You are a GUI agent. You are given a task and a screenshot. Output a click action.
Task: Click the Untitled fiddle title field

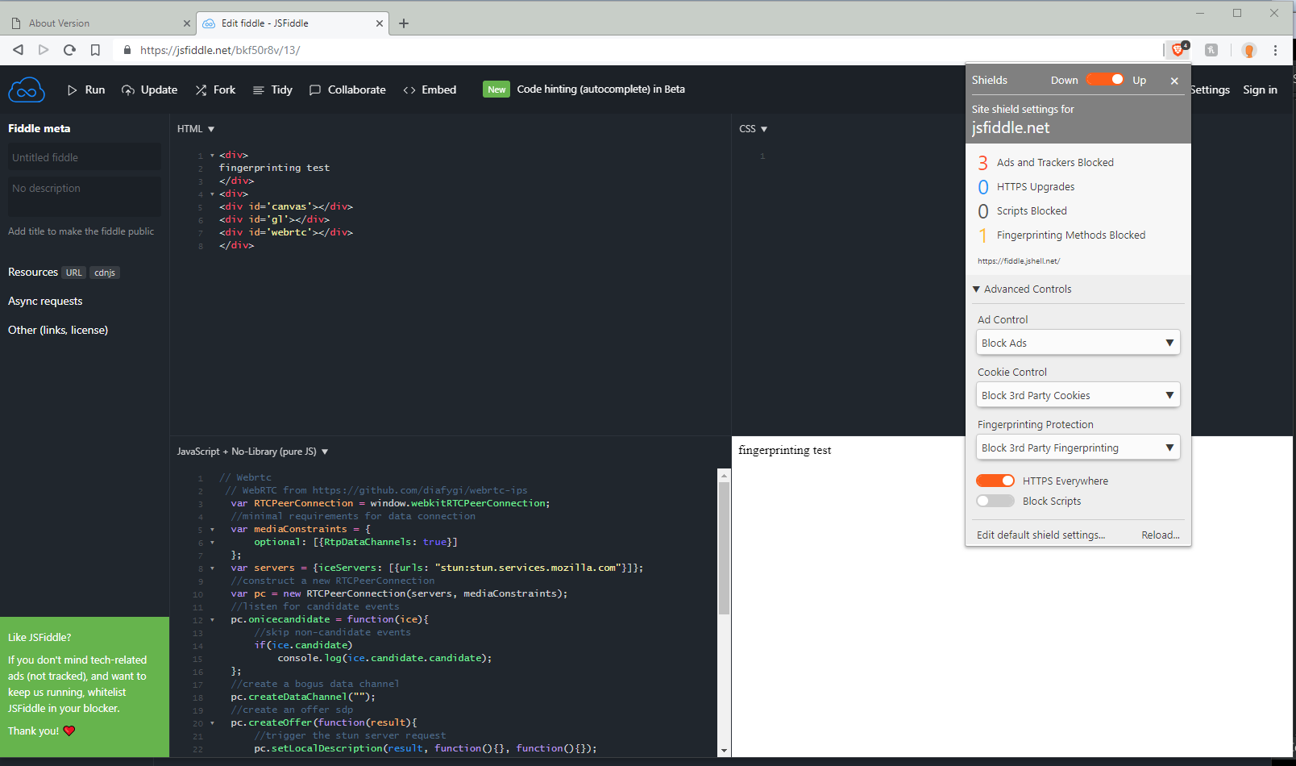[85, 157]
